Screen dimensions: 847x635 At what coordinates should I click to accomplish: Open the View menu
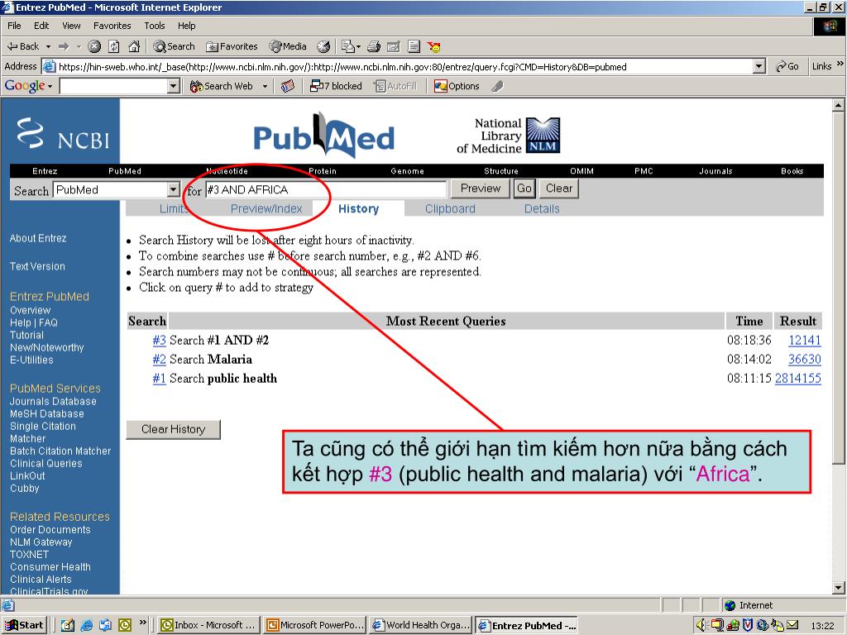pyautogui.click(x=71, y=26)
